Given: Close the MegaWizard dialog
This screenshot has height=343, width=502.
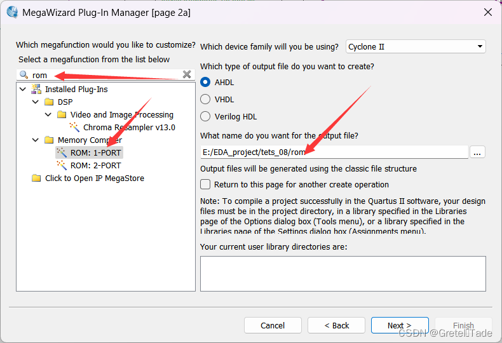Looking at the screenshot, I should coord(488,13).
